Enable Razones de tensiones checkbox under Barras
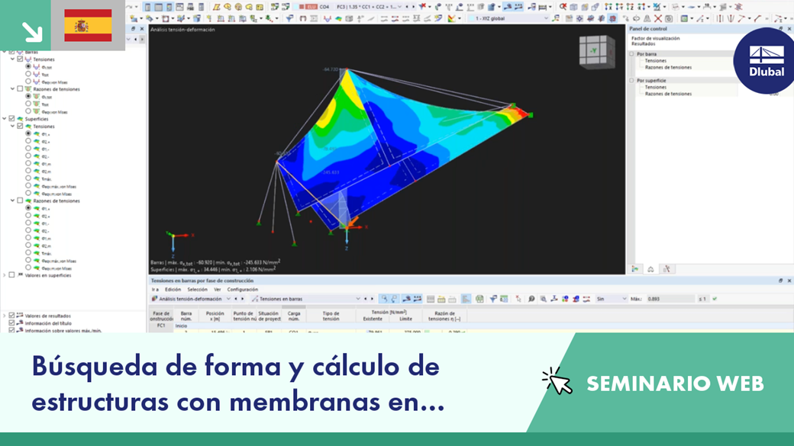Screen dimensions: 794x446 [21, 89]
